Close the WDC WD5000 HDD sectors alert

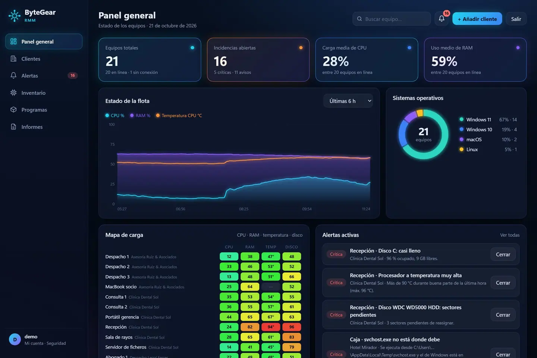click(503, 315)
